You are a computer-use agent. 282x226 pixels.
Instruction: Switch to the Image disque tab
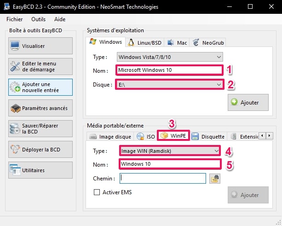(110, 137)
